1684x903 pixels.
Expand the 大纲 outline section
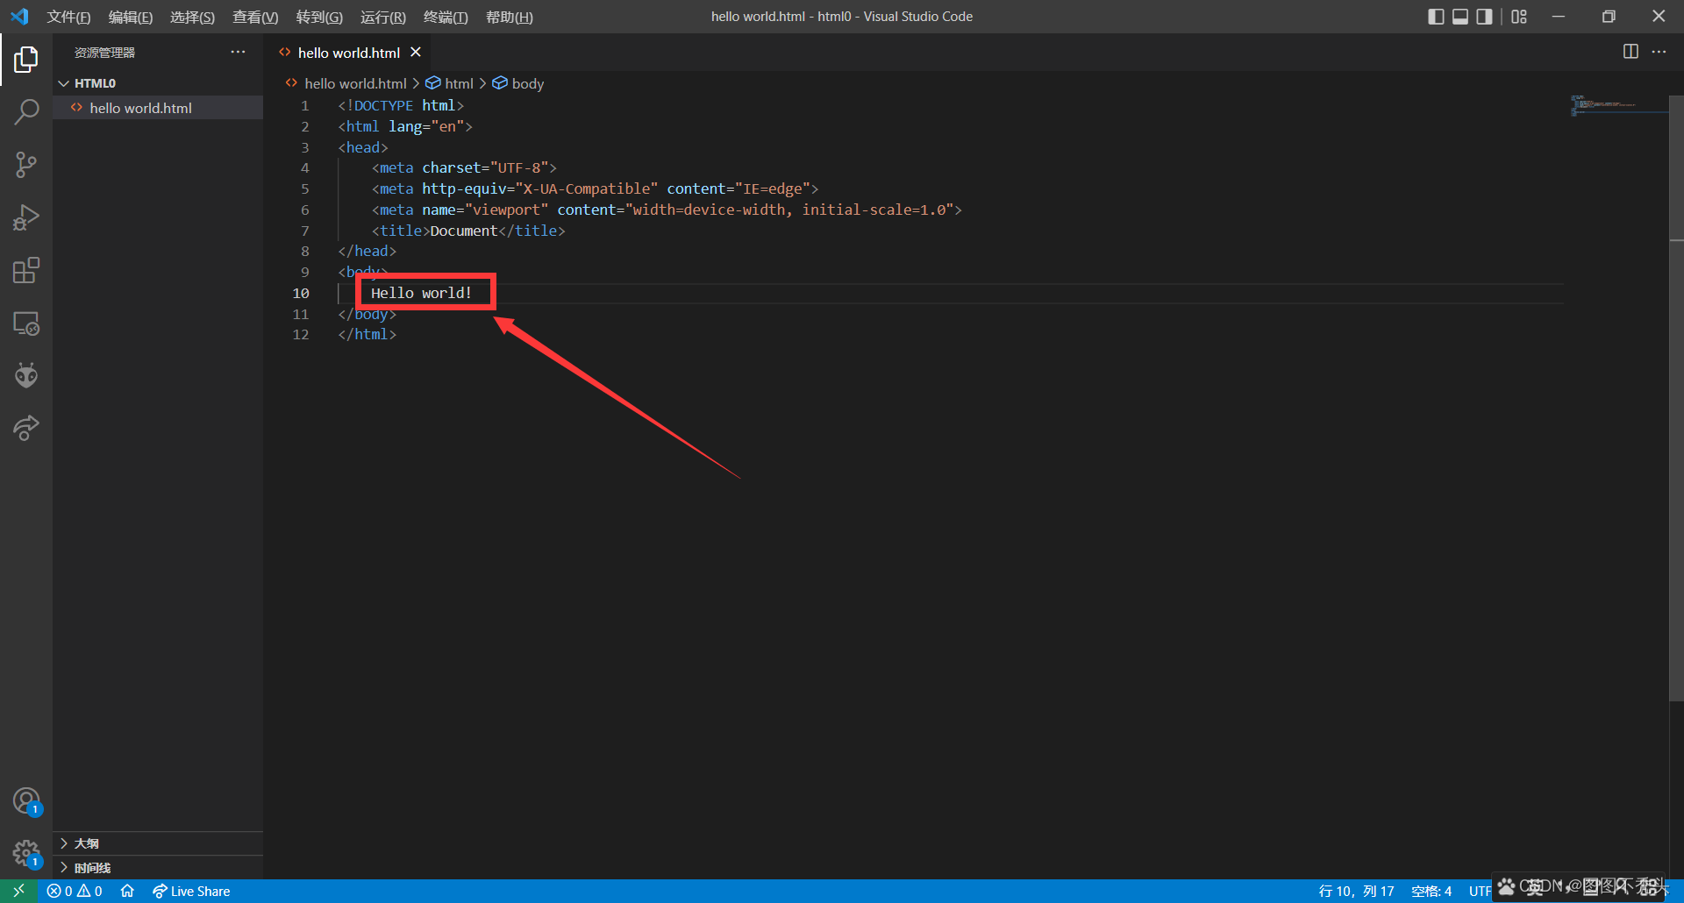[158, 843]
